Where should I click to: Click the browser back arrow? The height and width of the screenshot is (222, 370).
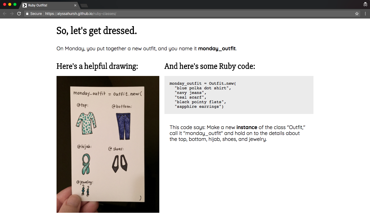pyautogui.click(x=5, y=14)
